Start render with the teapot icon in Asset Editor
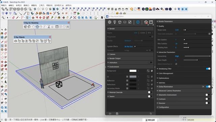Screen dimensions: 216x122 (146, 22)
